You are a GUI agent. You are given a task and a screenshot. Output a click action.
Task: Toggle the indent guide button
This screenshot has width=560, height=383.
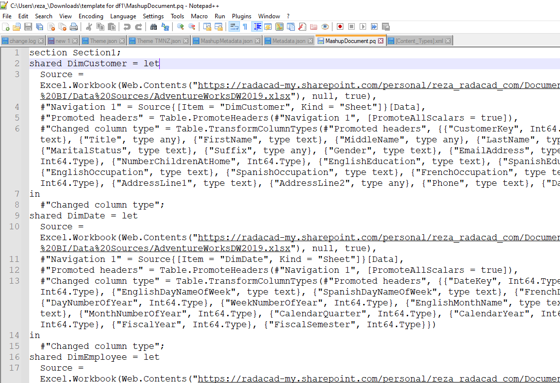(257, 27)
